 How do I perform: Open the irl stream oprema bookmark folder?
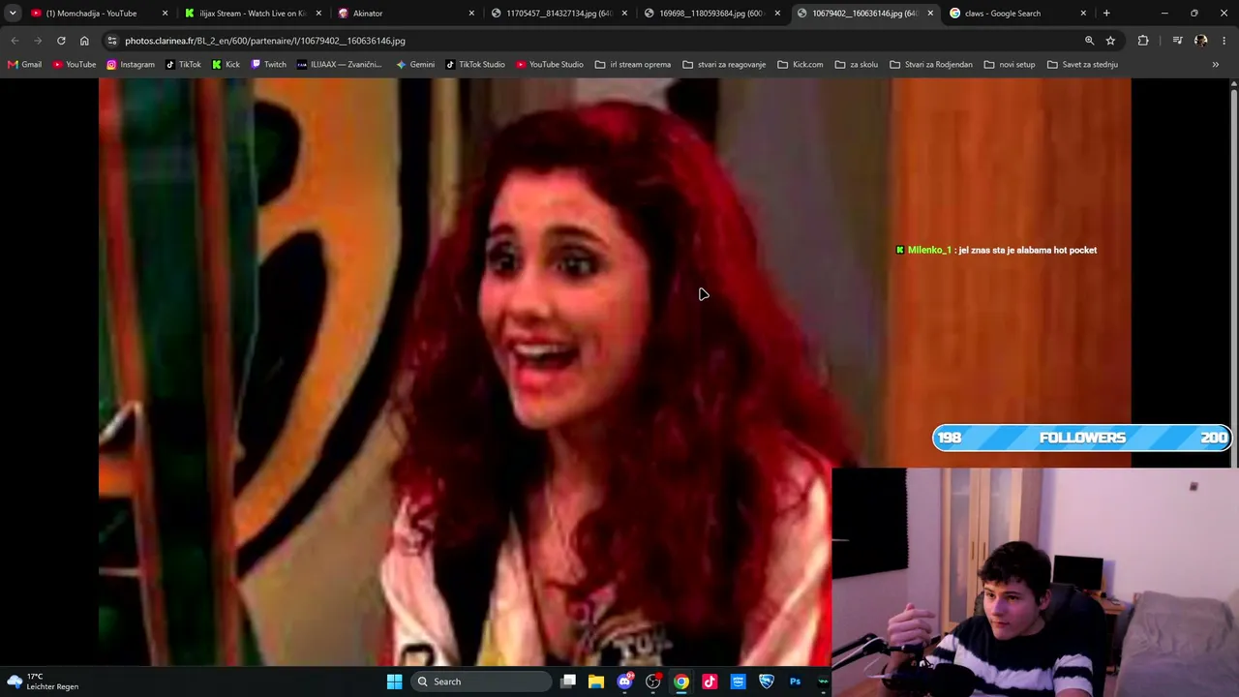633,65
